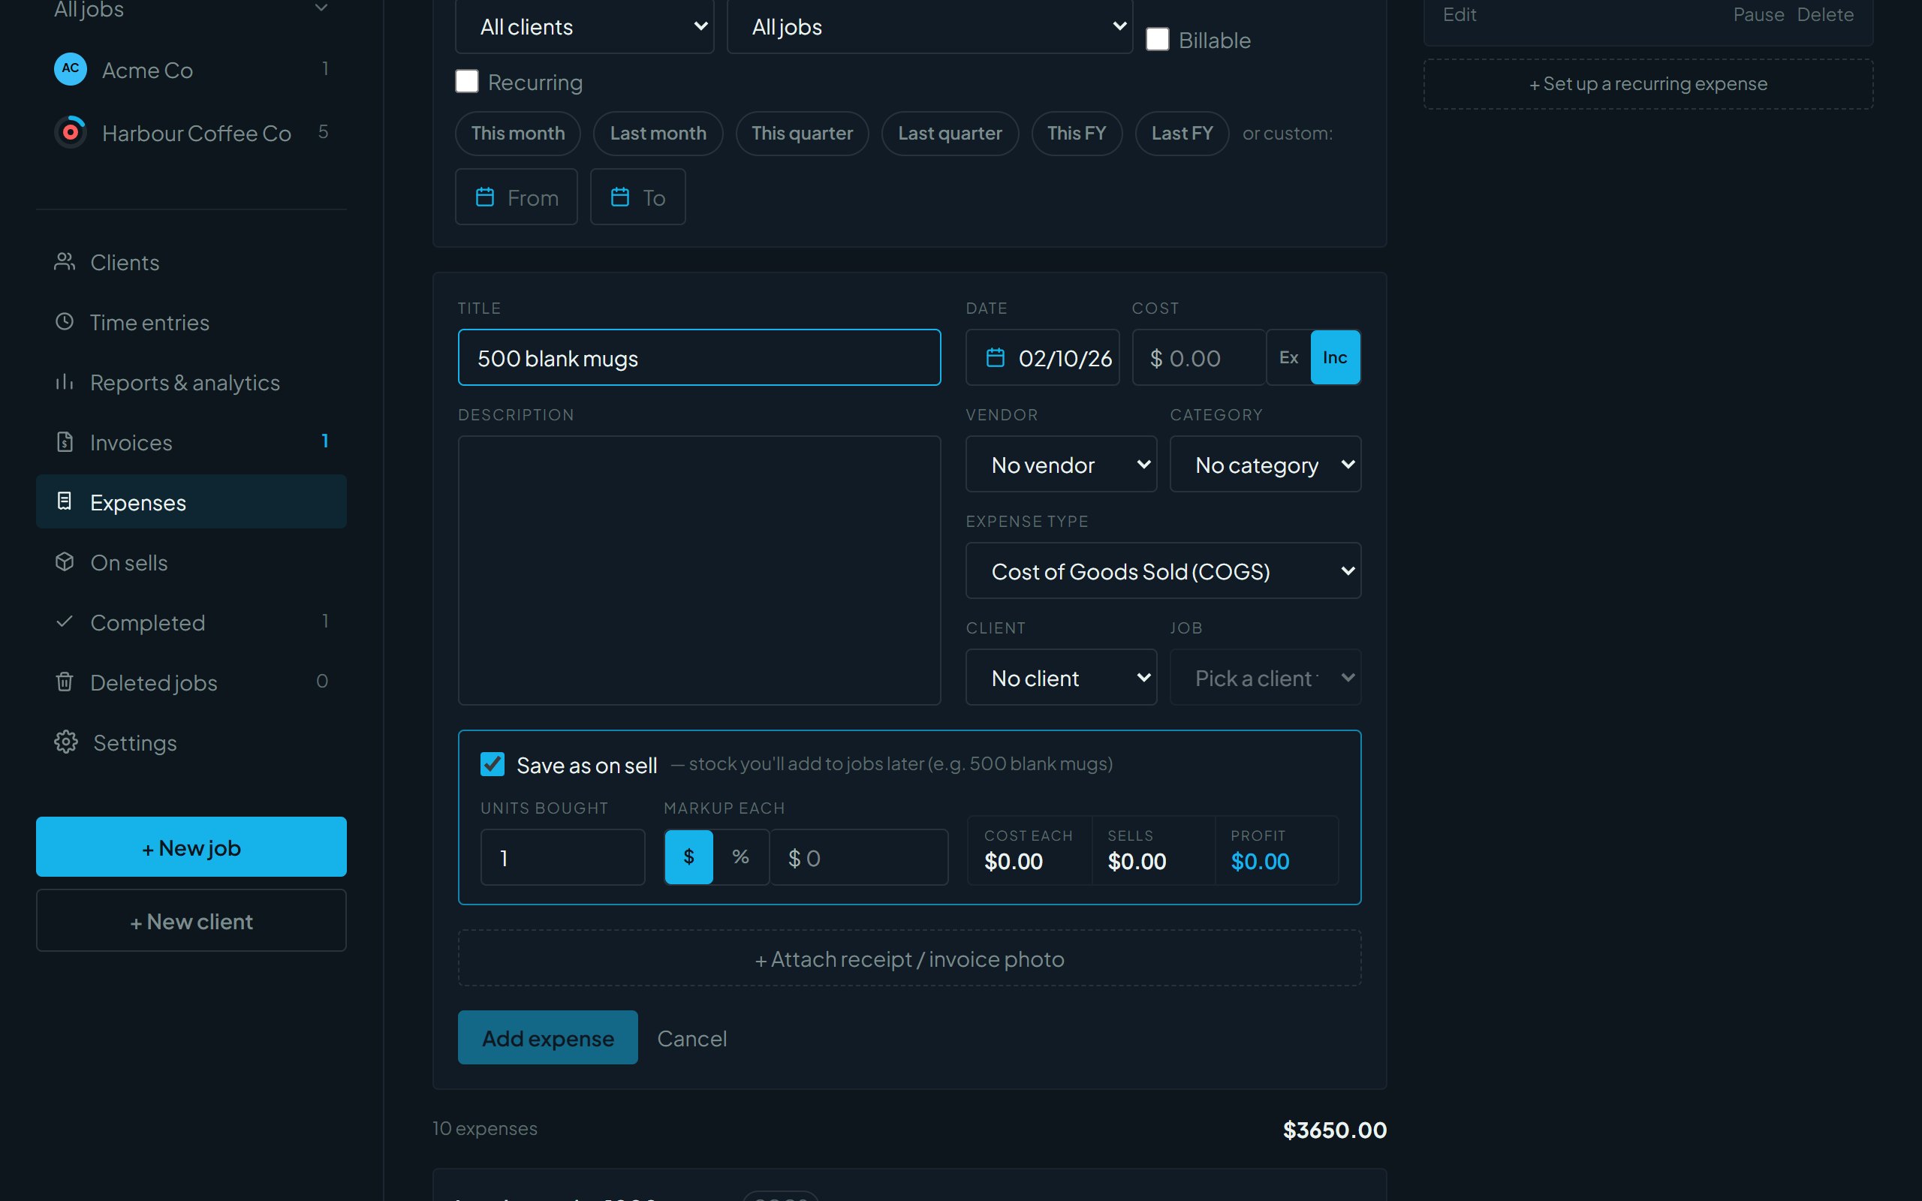Click the Cost amount field

[1198, 357]
